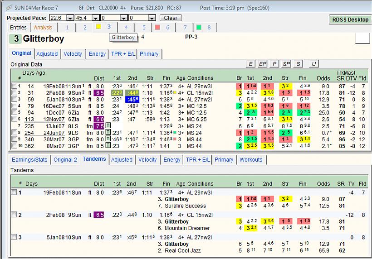Image resolution: width=372 pixels, height=259 pixels.
Task: Switch to the Analysis tab
Action: pos(43,28)
